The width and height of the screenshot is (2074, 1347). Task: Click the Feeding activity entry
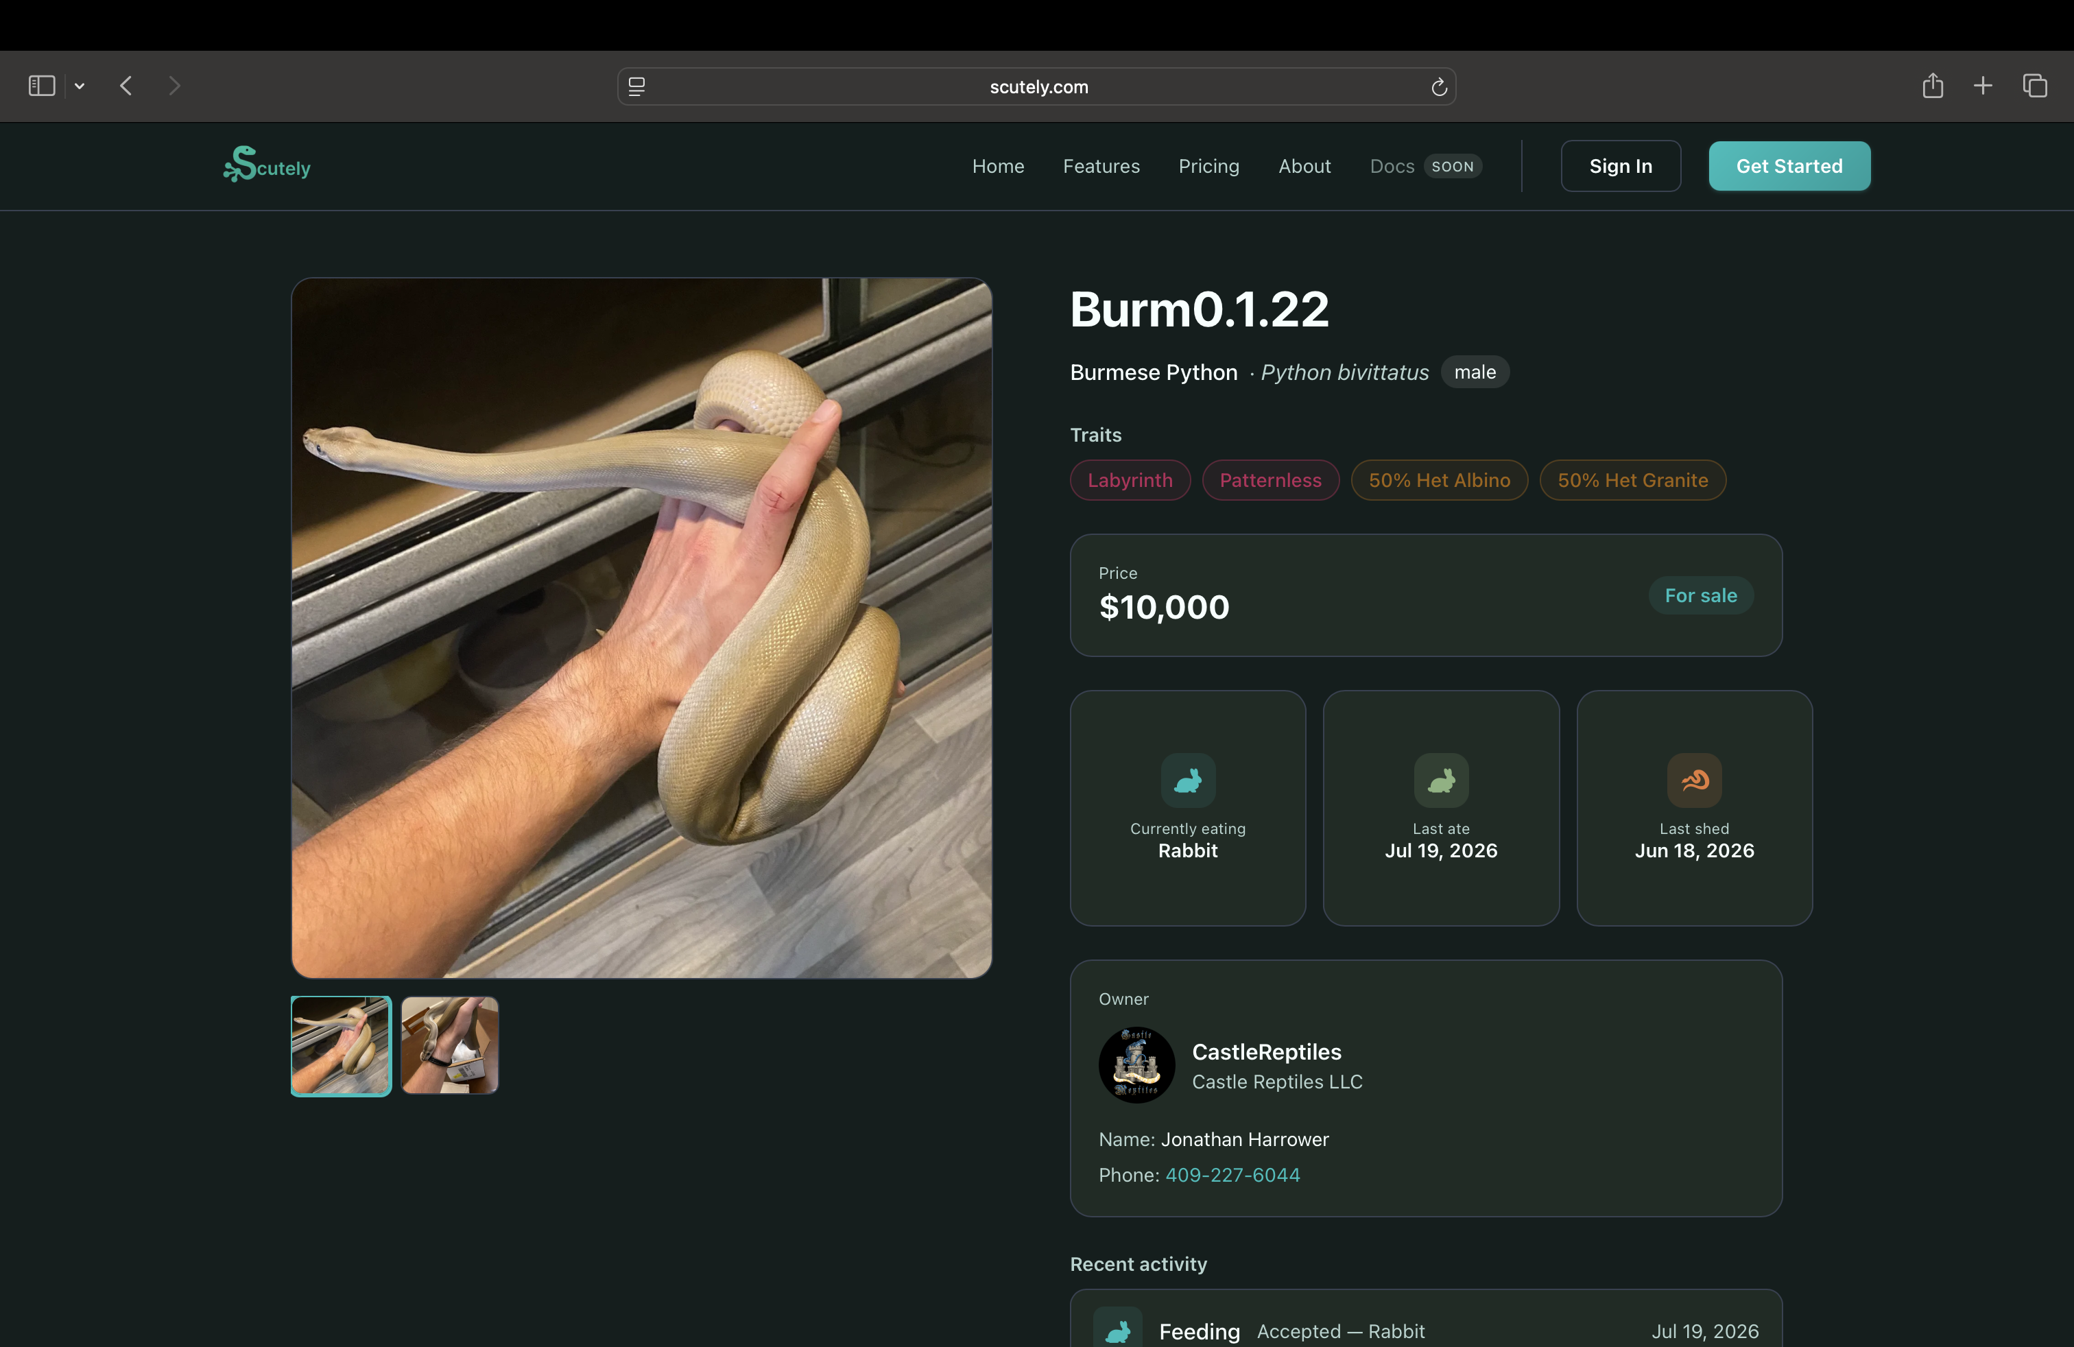[x=1426, y=1319]
